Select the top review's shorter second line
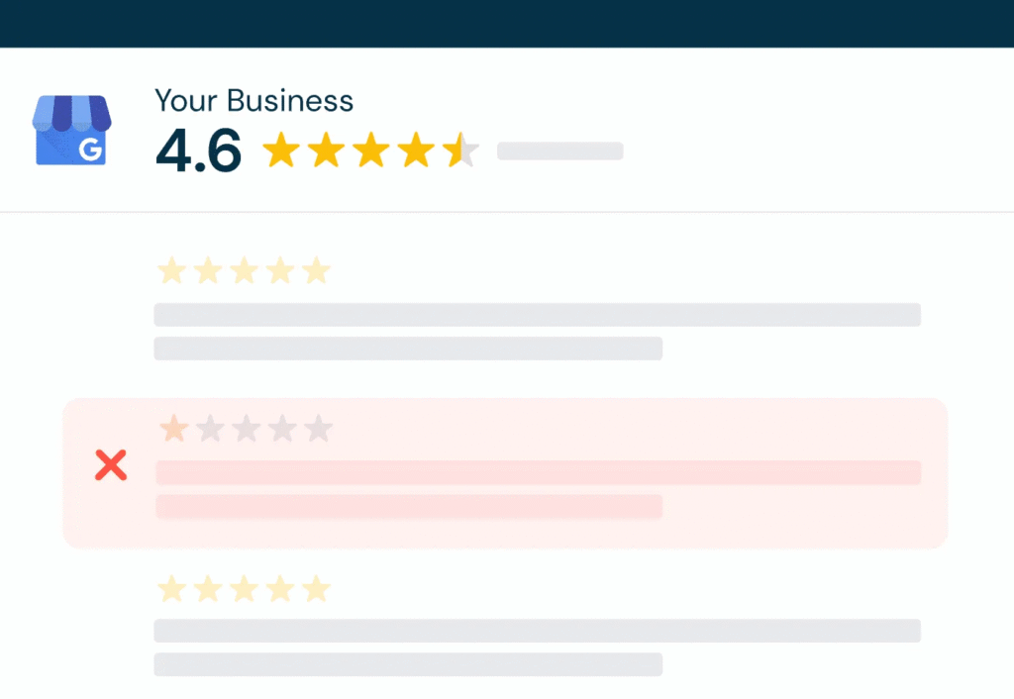The height and width of the screenshot is (699, 1014). click(x=408, y=349)
